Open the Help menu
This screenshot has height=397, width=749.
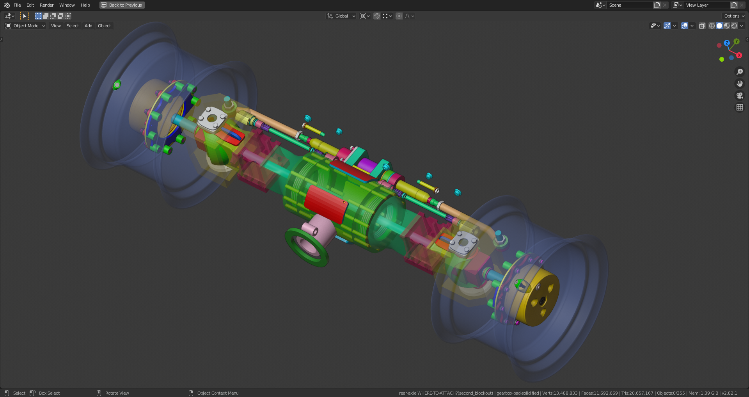pyautogui.click(x=85, y=5)
